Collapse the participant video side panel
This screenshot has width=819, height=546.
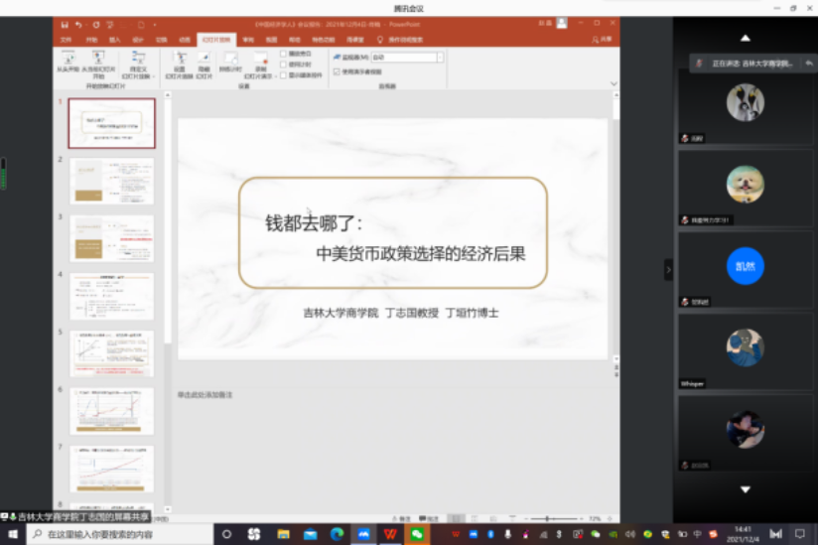point(668,269)
